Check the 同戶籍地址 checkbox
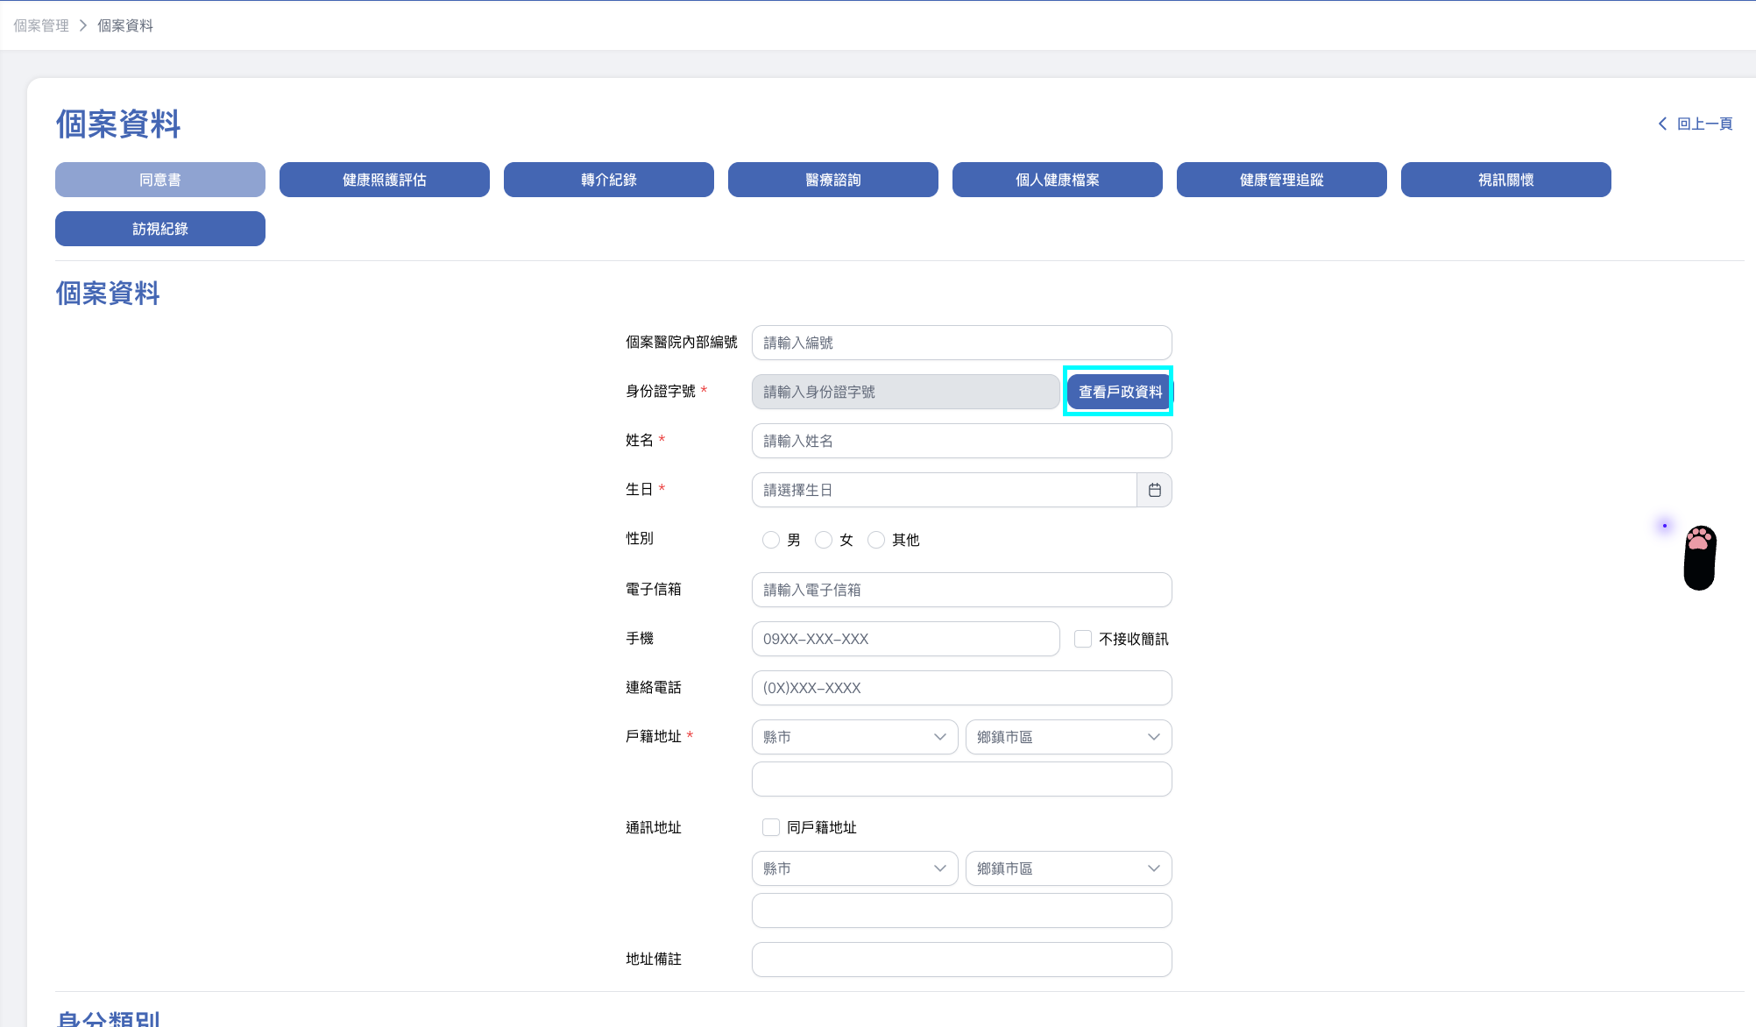 pos(771,827)
